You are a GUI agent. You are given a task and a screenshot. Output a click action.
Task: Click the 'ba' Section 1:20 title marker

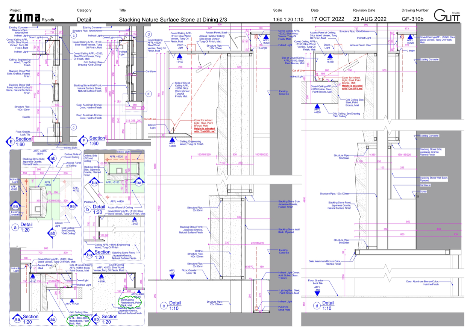click(89, 255)
